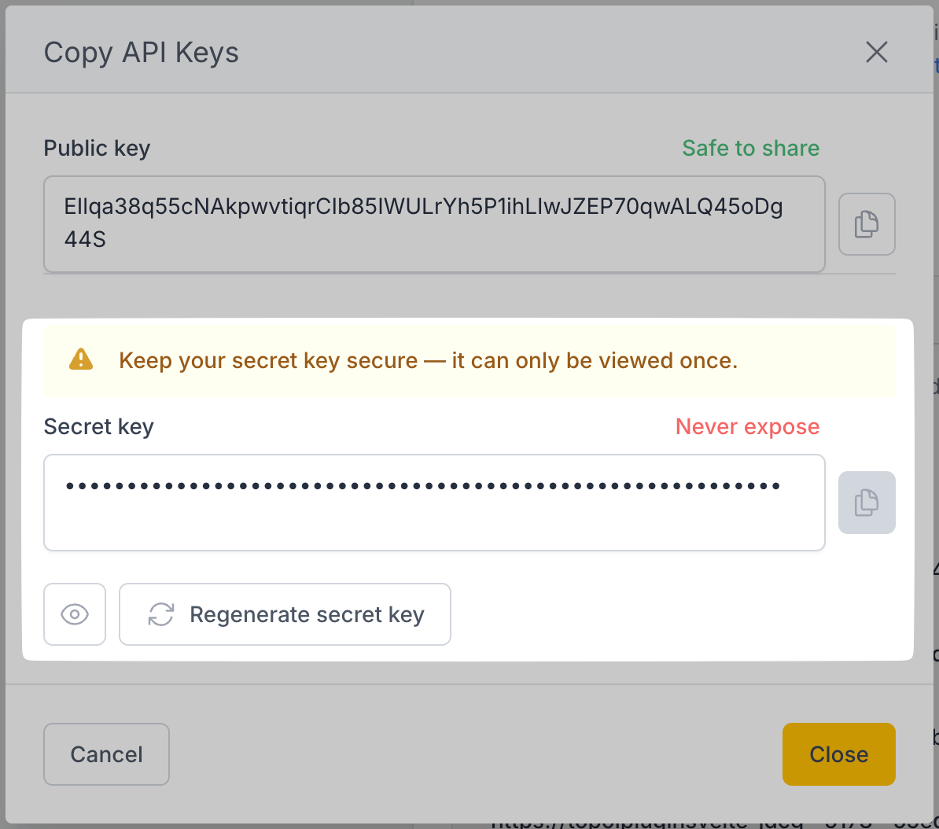
Task: Click the eye icon below the secret key
Action: [75, 614]
